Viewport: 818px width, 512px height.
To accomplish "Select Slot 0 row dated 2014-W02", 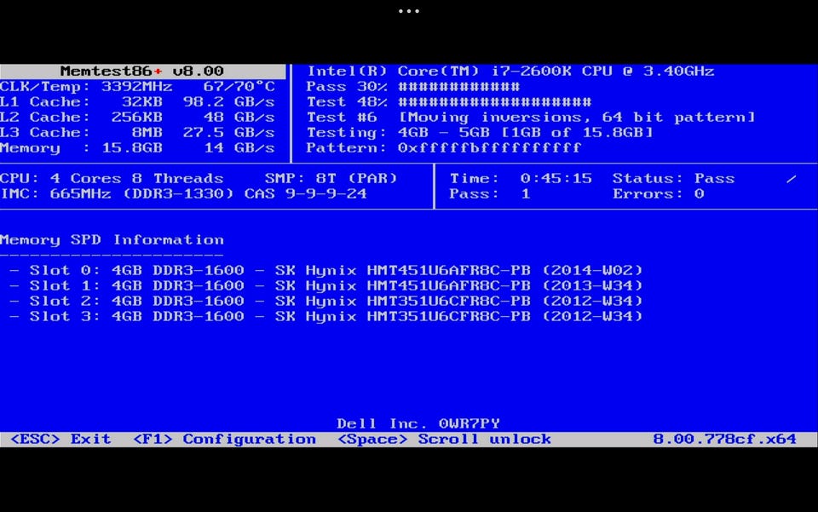I will [326, 270].
